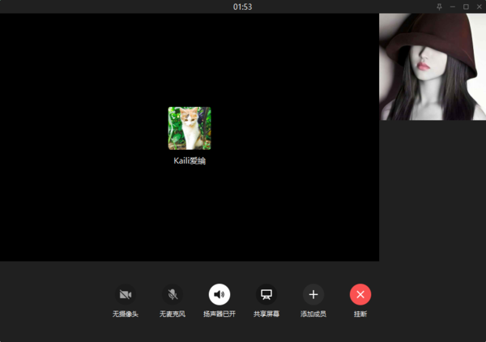The image size is (486, 342).
Task: Click Kaili's cat avatar picture
Action: (190, 128)
